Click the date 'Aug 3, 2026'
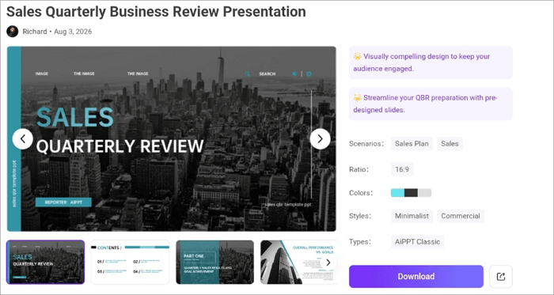 (x=73, y=32)
